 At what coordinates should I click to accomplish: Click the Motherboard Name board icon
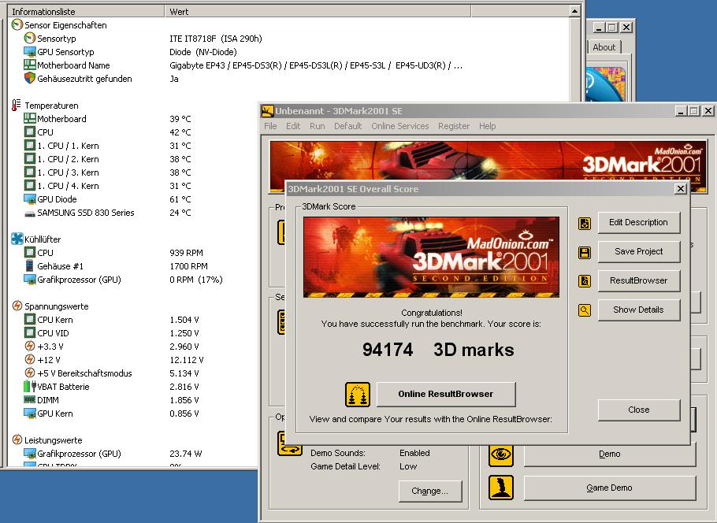click(30, 65)
